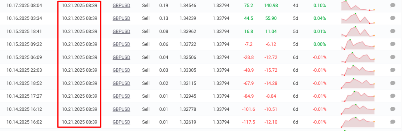Screen dimensions: 402x131
Task: Open comment icon for the 10.15.2025 09:22 trade
Action: point(393,44)
